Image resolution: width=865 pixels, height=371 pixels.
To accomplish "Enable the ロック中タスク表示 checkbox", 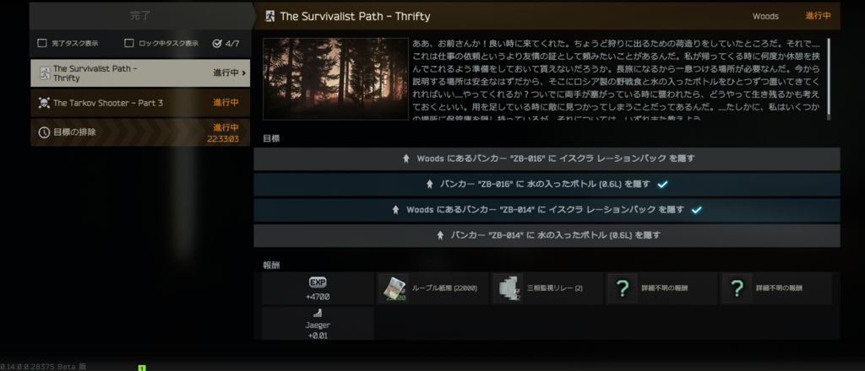I will tap(129, 43).
